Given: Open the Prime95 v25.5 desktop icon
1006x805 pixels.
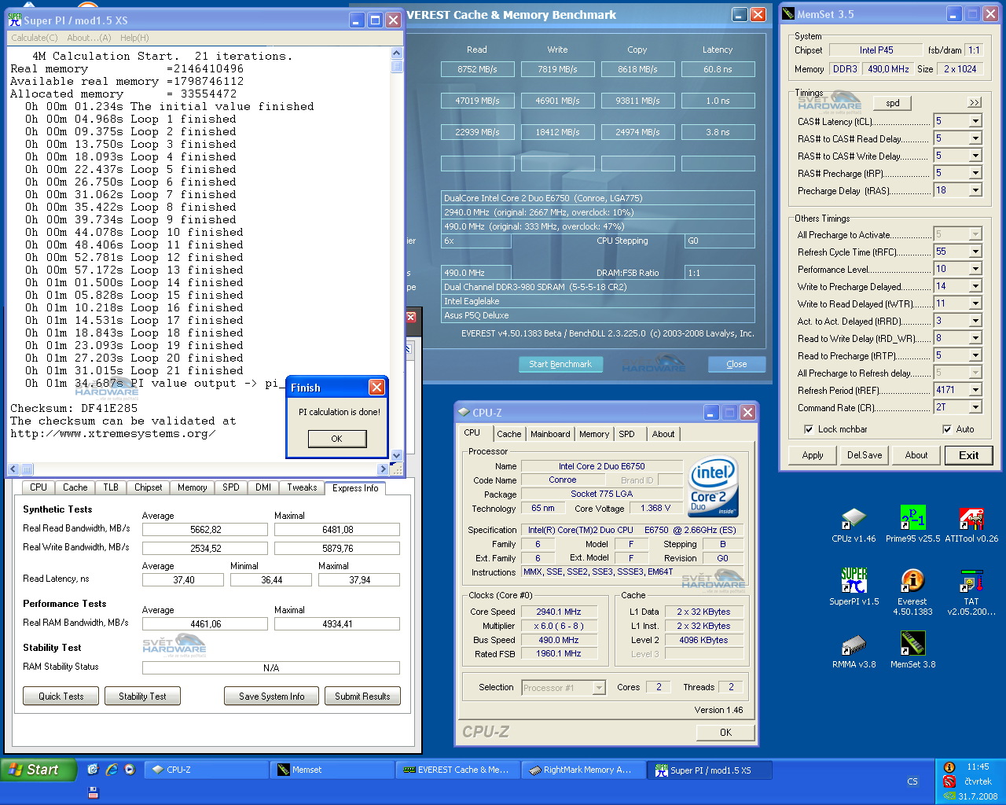Looking at the screenshot, I should pyautogui.click(x=912, y=519).
